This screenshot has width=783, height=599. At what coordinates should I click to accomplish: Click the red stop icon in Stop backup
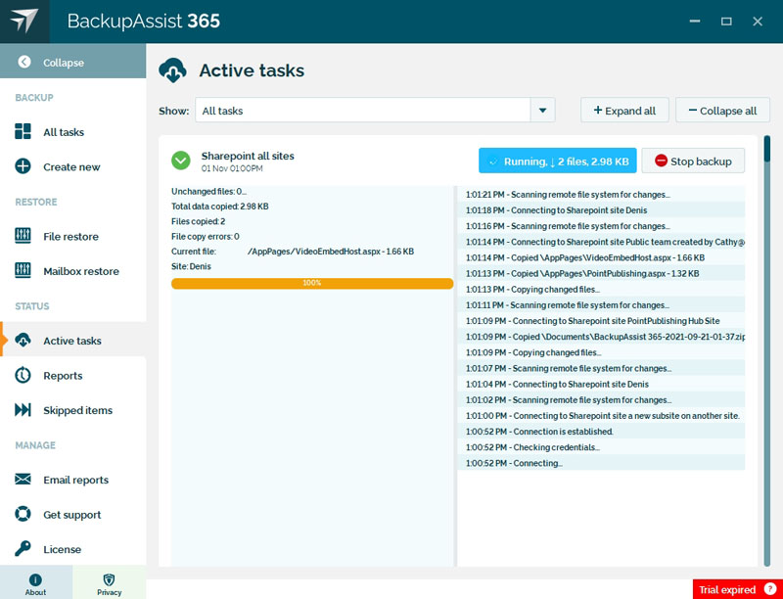(x=661, y=161)
